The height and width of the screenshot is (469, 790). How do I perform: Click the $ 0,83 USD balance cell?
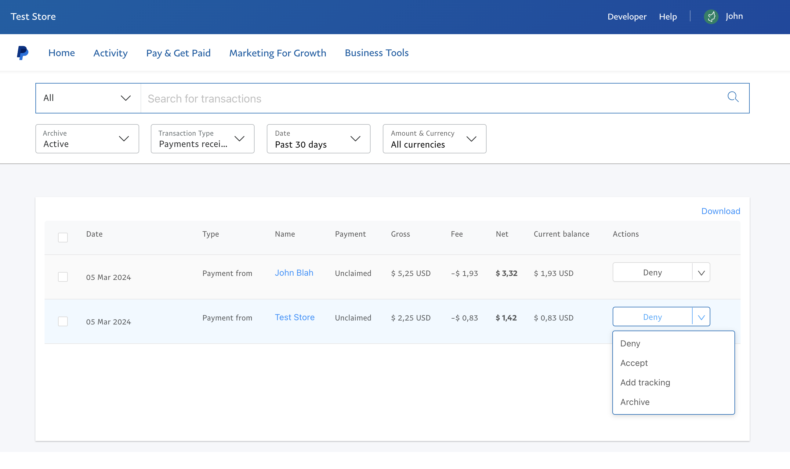(x=553, y=318)
